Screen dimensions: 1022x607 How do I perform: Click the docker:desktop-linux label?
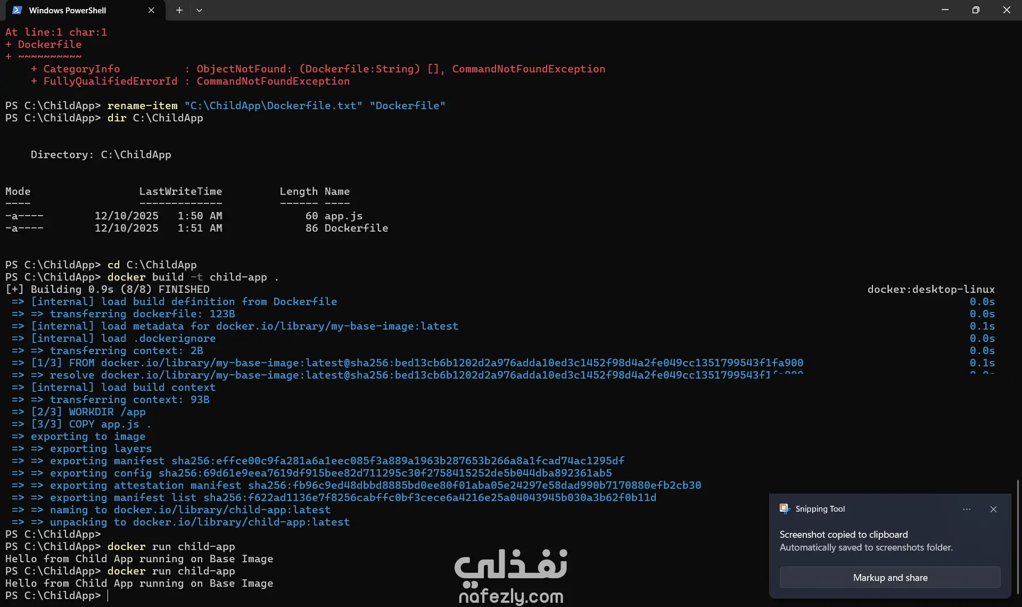point(930,289)
